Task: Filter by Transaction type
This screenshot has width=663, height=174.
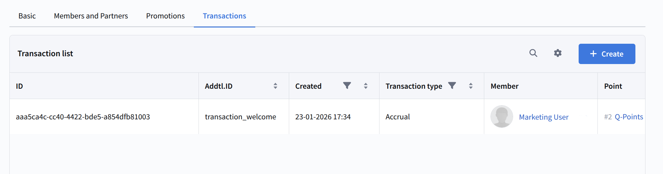Action: [x=452, y=86]
